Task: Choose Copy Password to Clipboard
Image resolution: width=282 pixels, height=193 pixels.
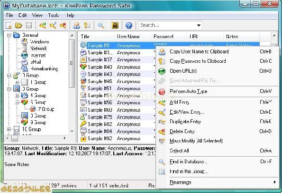Action: click(217, 61)
